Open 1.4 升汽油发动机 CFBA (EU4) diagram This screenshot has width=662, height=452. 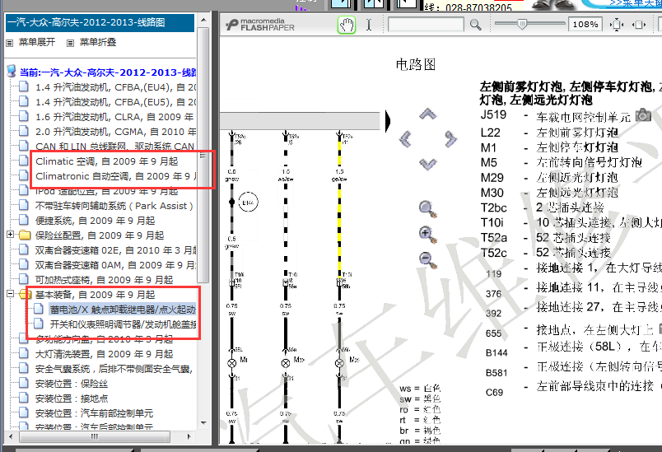[x=115, y=87]
